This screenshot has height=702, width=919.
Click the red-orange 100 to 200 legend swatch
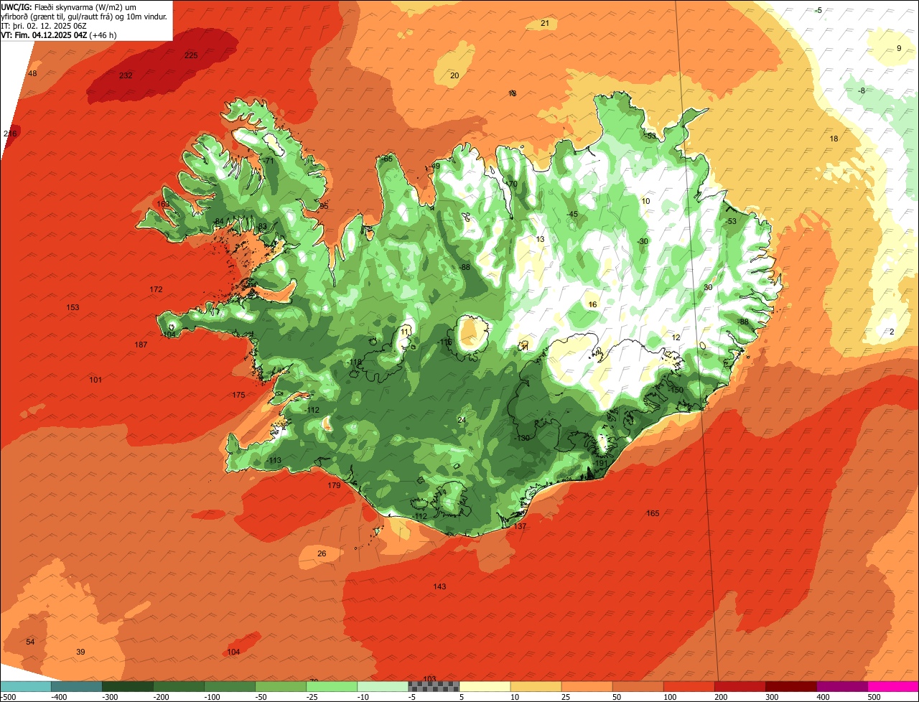point(689,686)
